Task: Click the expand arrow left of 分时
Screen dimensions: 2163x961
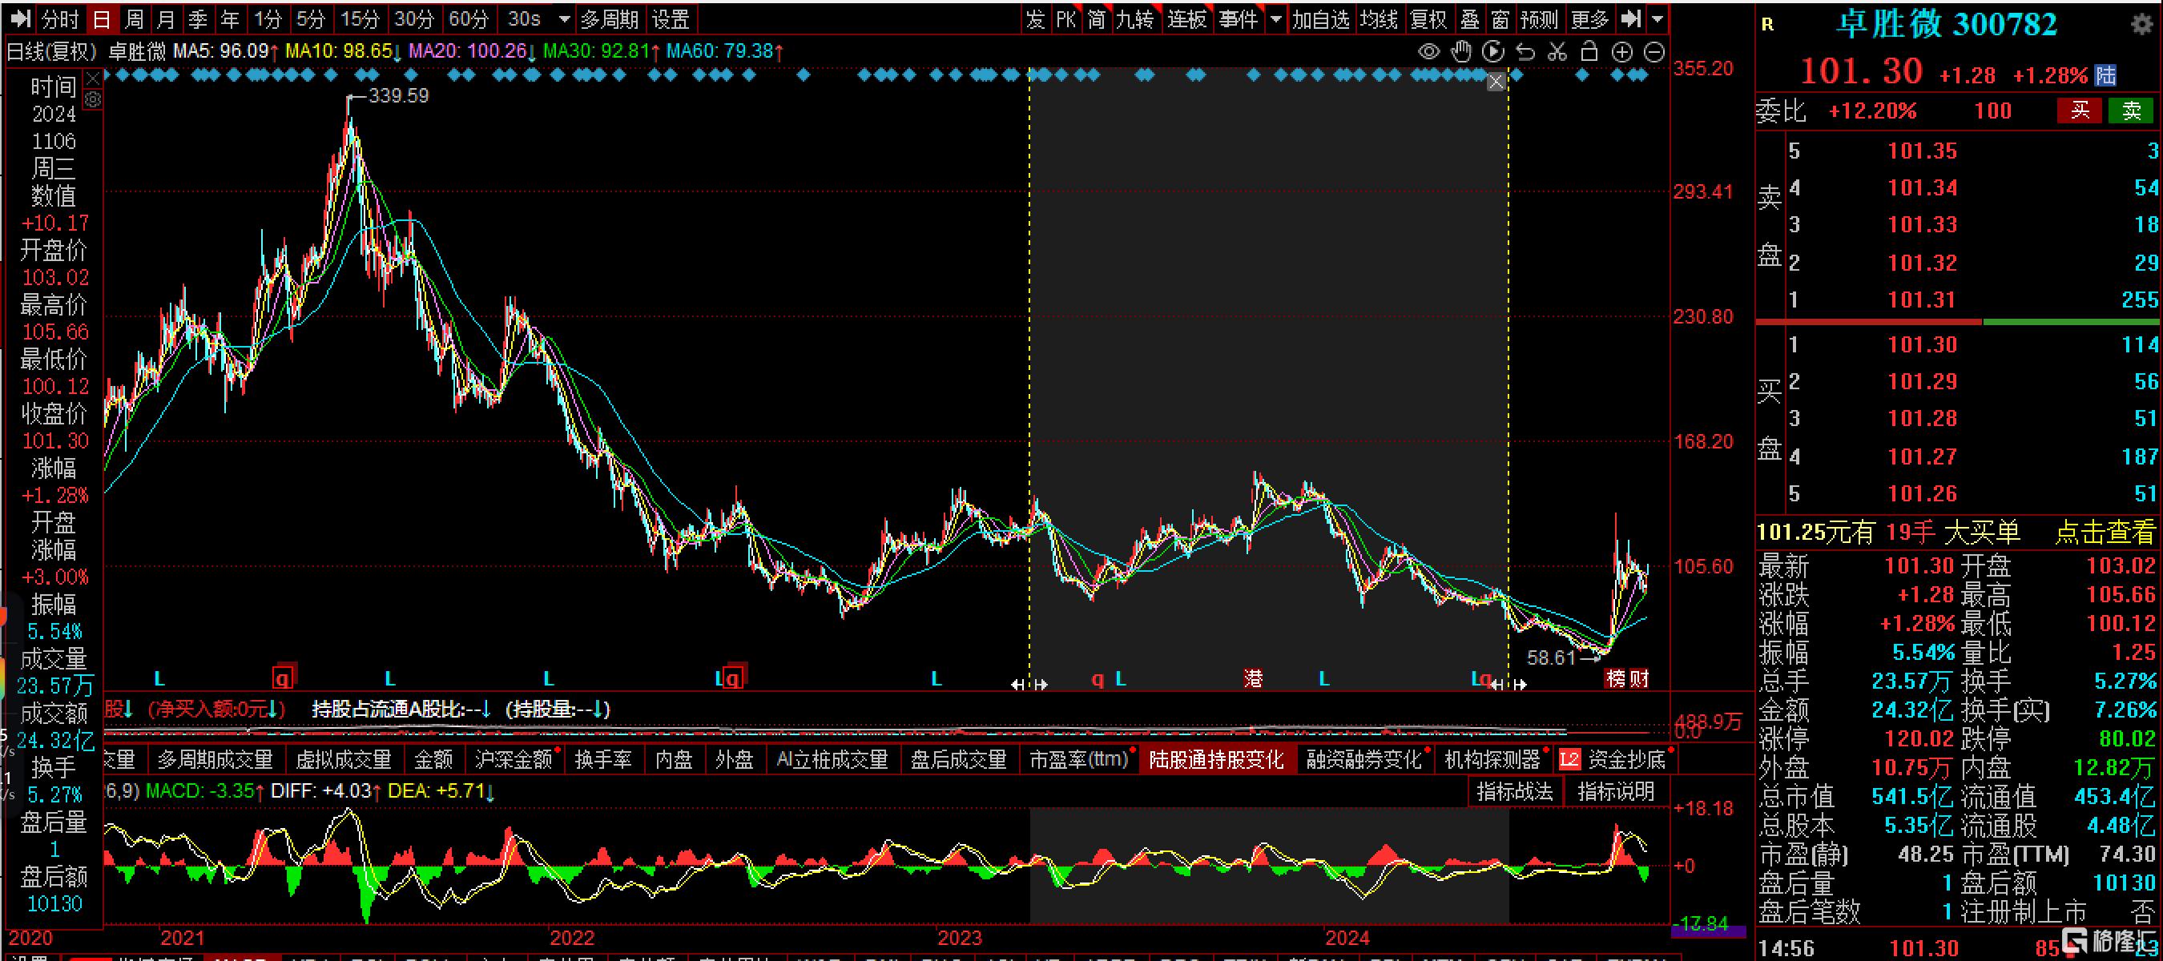Action: coord(20,18)
